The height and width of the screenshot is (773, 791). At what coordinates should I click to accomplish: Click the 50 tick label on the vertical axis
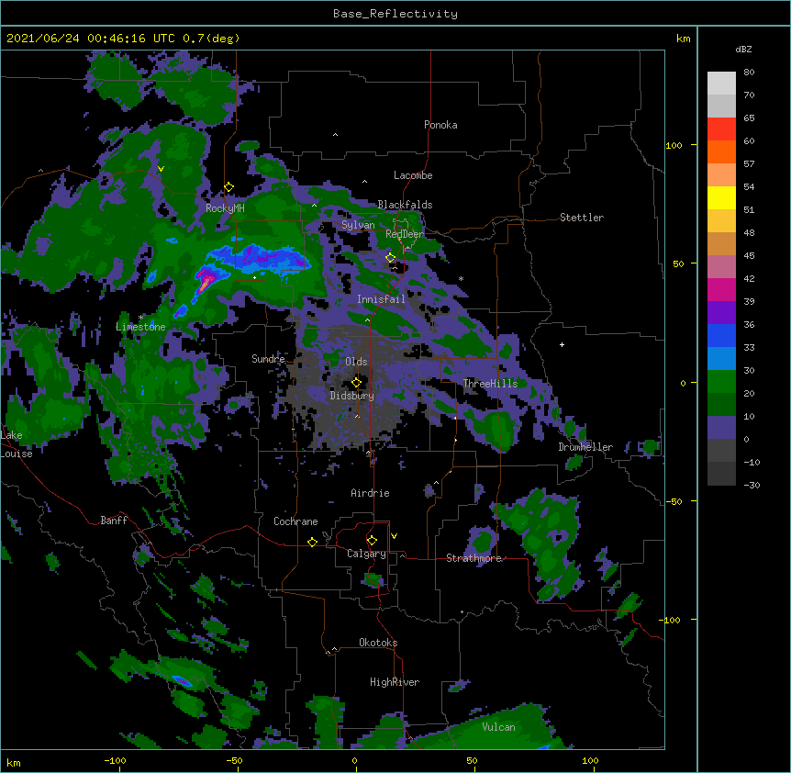pos(678,263)
